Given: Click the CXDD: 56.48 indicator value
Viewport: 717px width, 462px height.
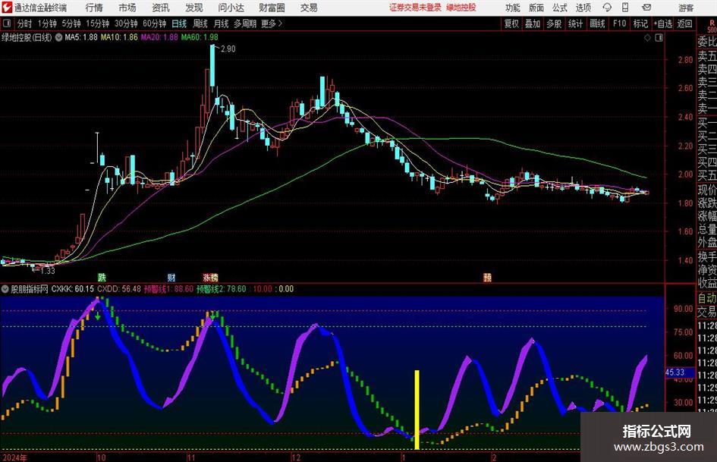Looking at the screenshot, I should click(x=119, y=289).
